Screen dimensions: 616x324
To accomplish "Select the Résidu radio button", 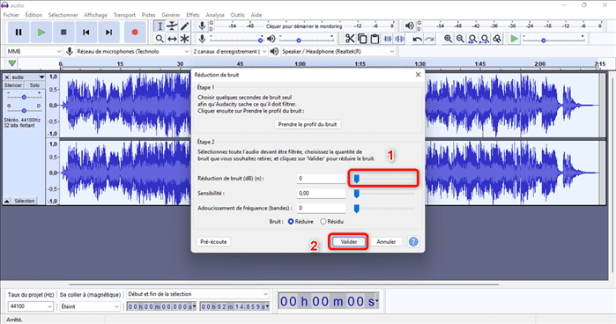I will pos(323,222).
